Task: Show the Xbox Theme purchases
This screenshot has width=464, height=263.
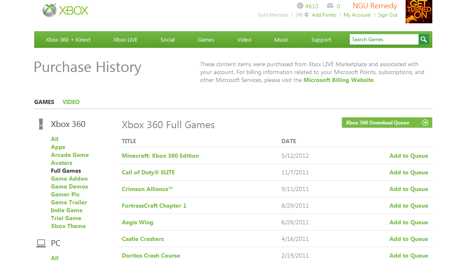Action: (x=68, y=226)
